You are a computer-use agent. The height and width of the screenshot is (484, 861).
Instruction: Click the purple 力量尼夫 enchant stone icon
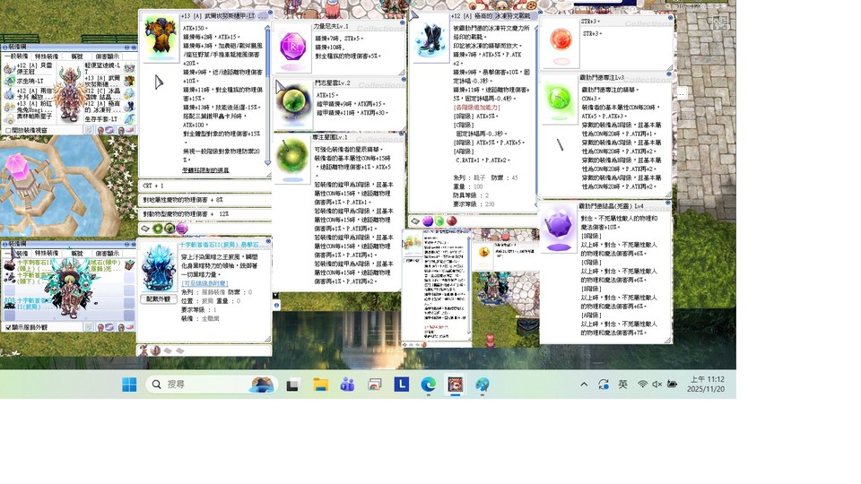293,46
